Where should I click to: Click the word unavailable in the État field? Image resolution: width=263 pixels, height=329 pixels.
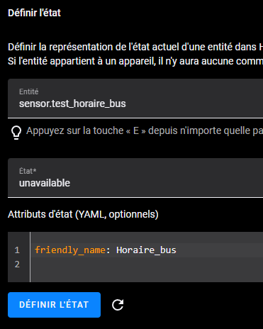pos(45,183)
